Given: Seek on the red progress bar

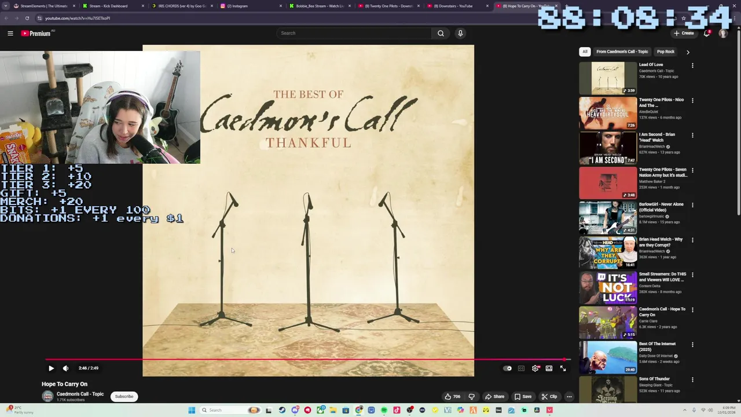Looking at the screenshot, I should (x=308, y=360).
